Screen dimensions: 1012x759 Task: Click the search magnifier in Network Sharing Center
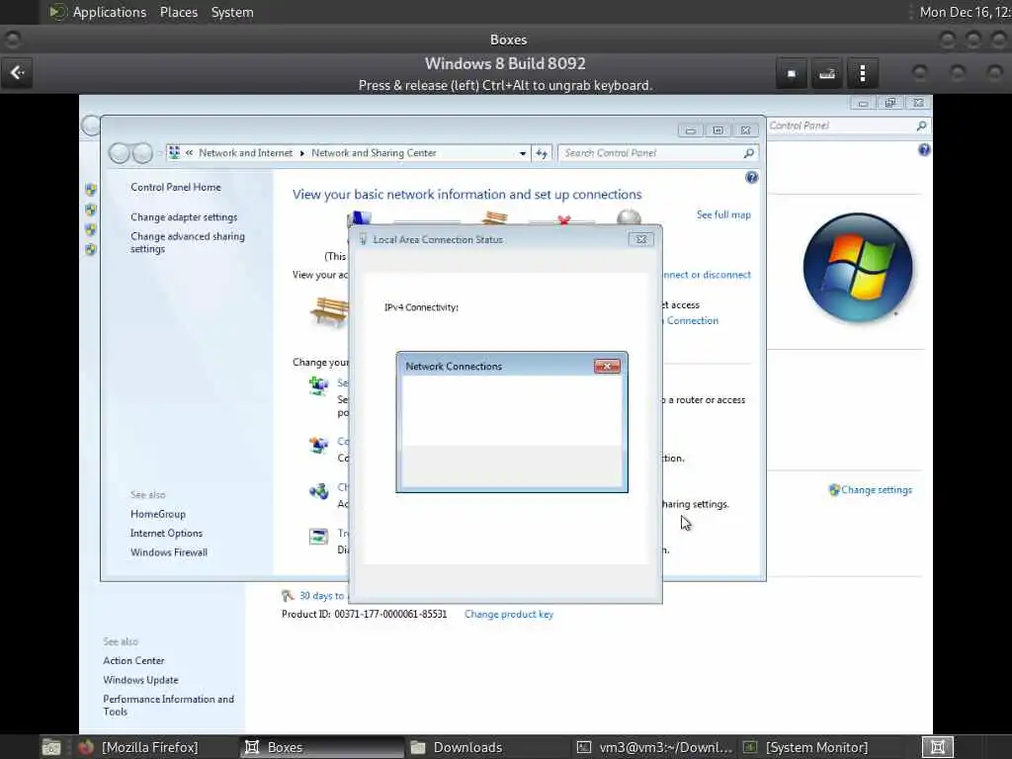pos(749,153)
